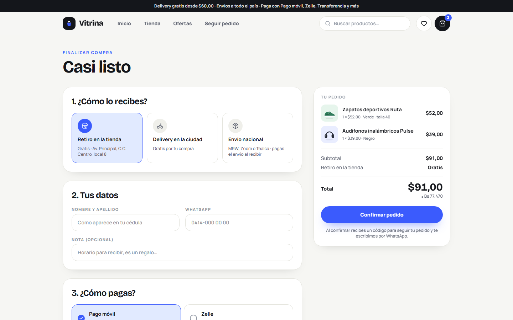Focus the Buscar productos search field
Viewport: 513px width, 320px height.
[x=365, y=23]
